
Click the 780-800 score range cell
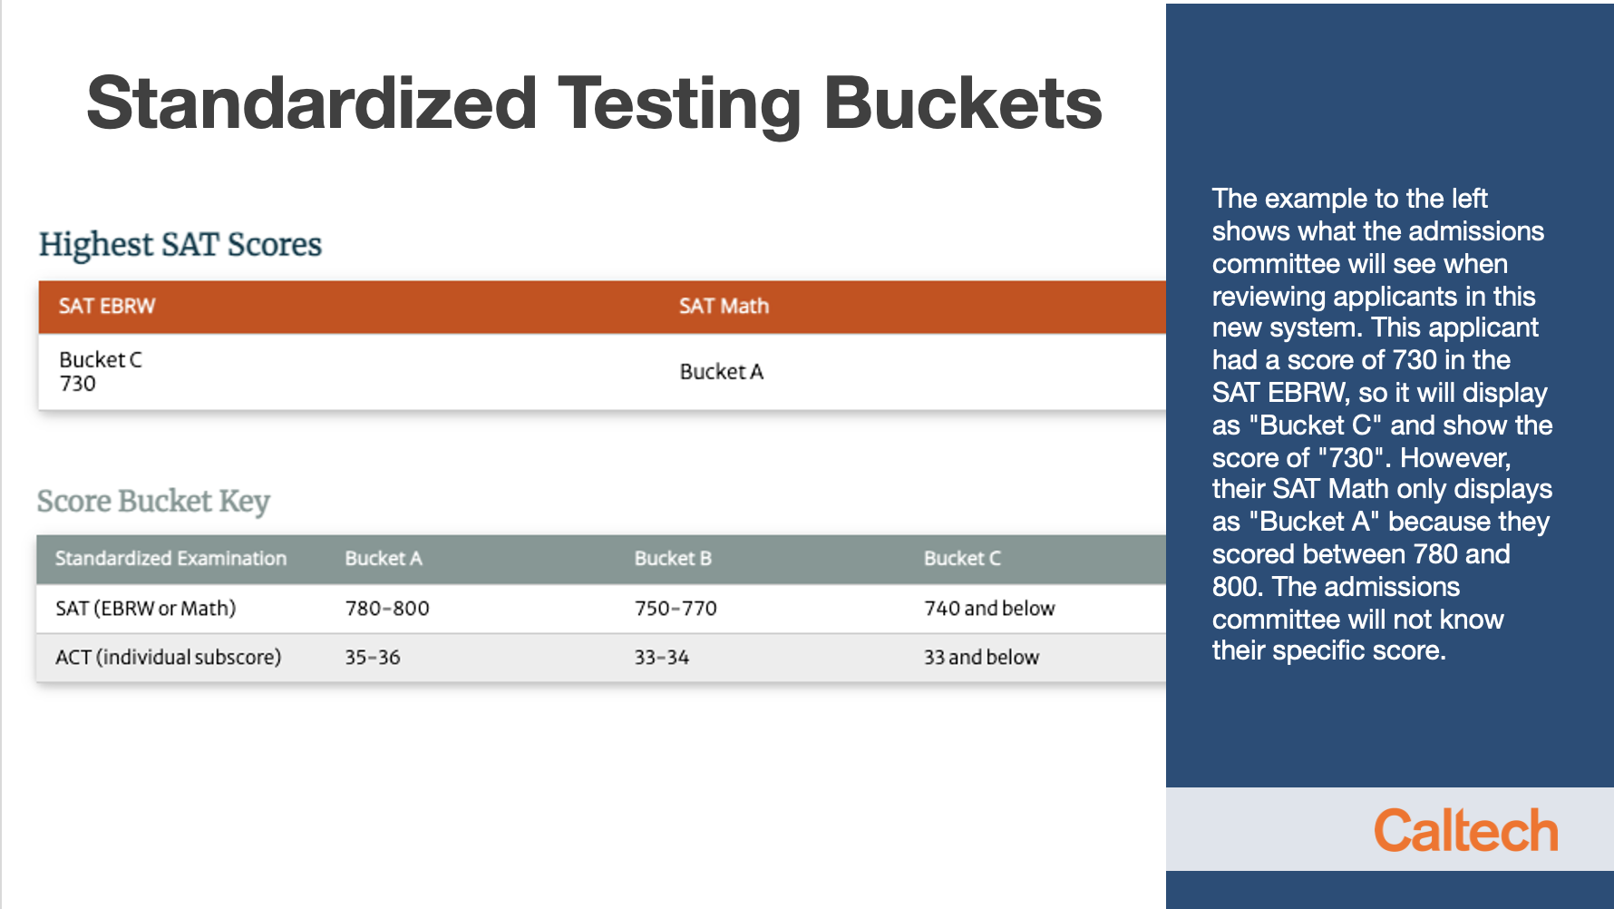[387, 609]
